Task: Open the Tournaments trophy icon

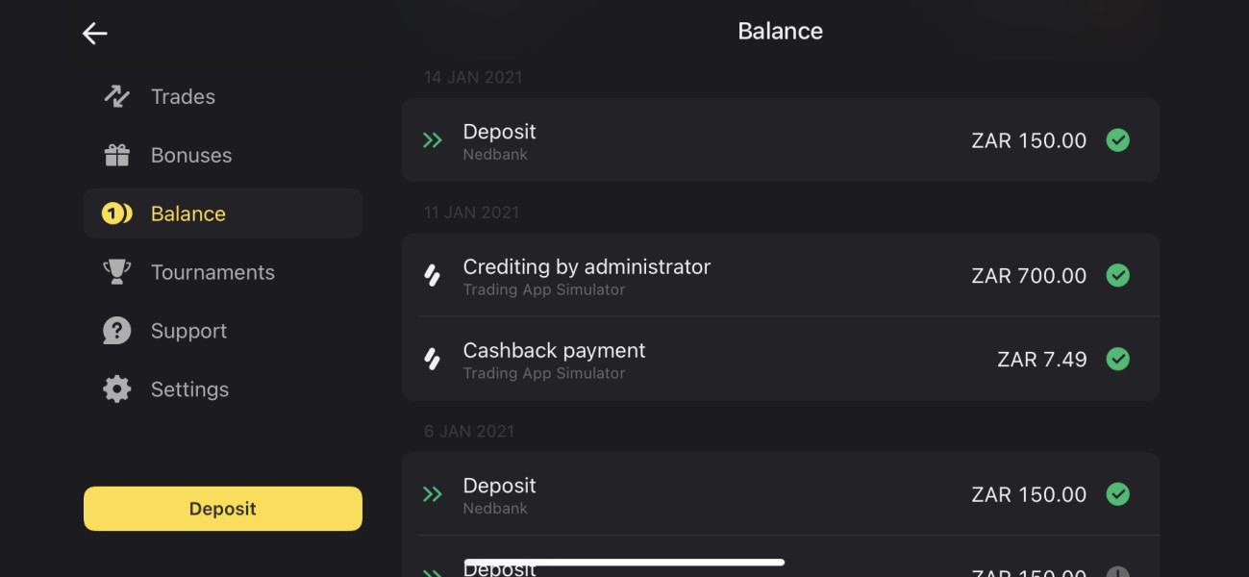Action: (116, 272)
